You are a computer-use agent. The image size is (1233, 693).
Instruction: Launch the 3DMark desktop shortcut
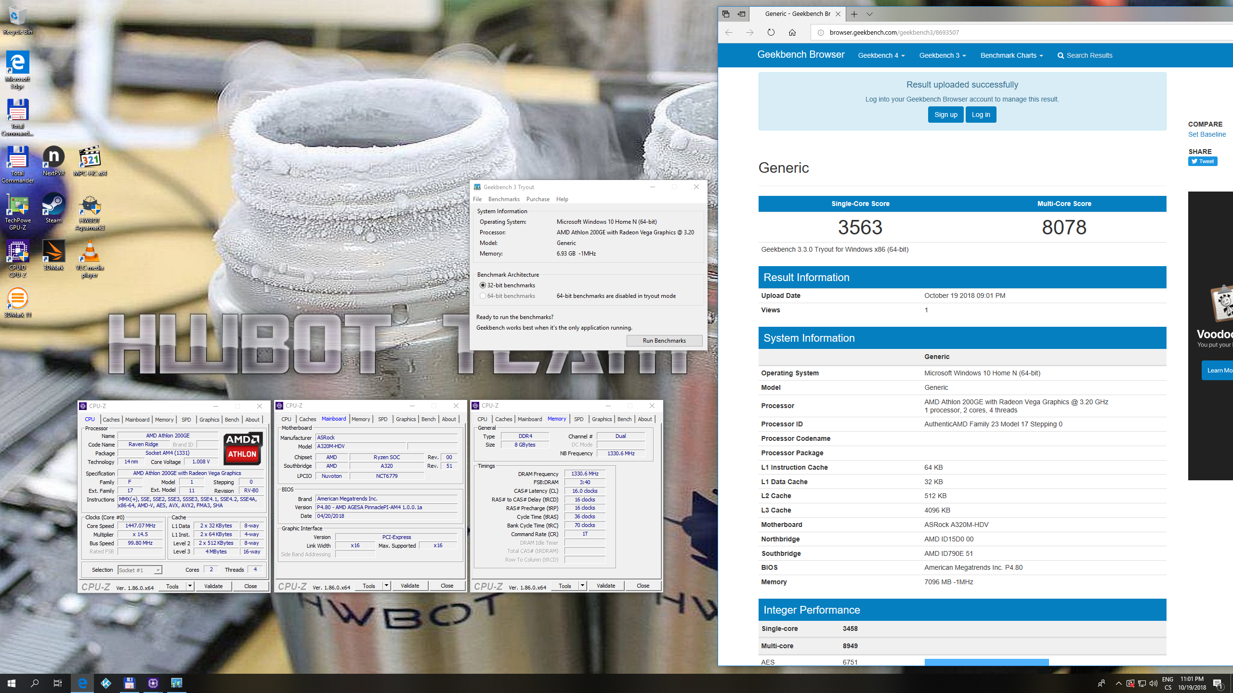(53, 256)
